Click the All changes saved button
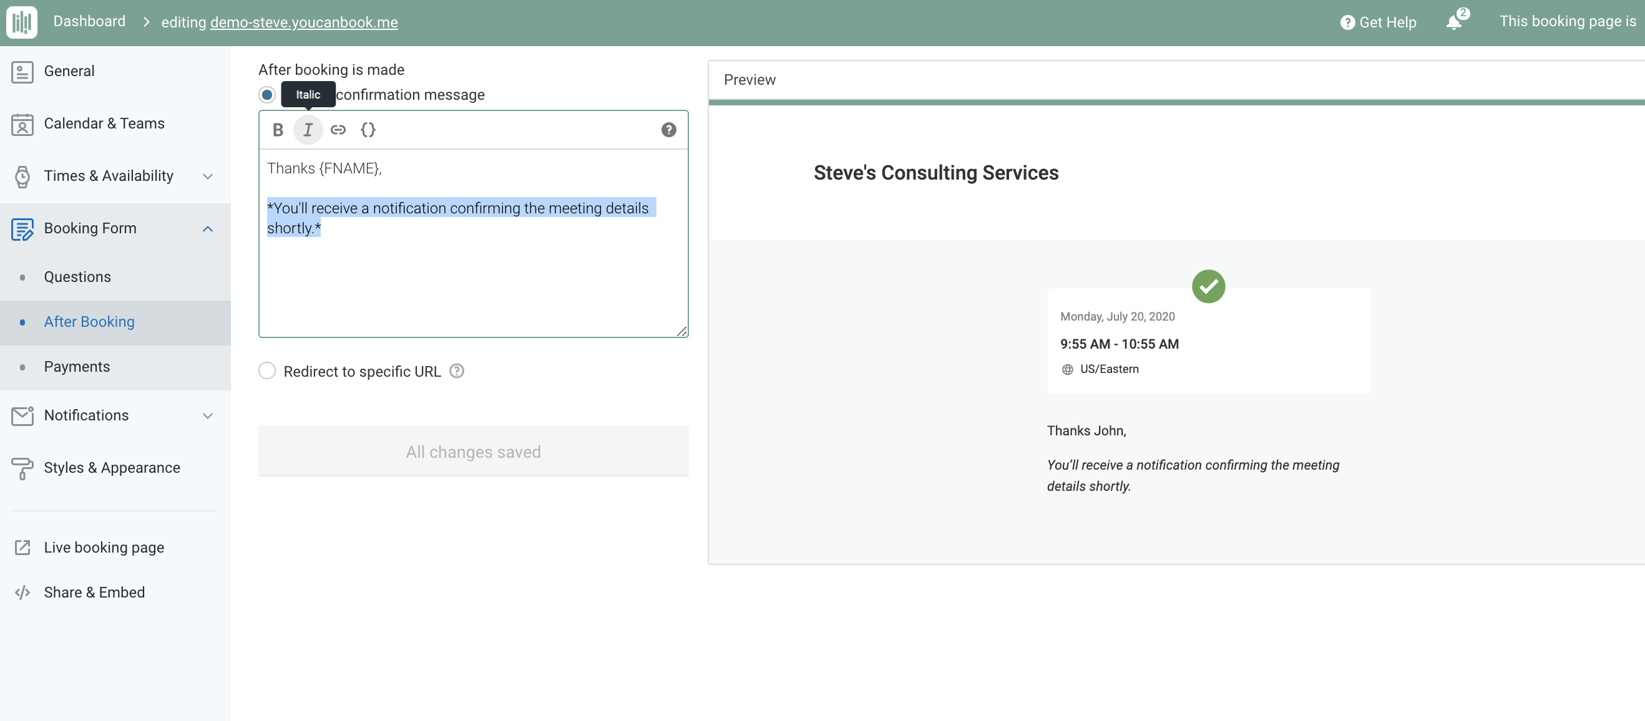The width and height of the screenshot is (1645, 721). point(473,451)
